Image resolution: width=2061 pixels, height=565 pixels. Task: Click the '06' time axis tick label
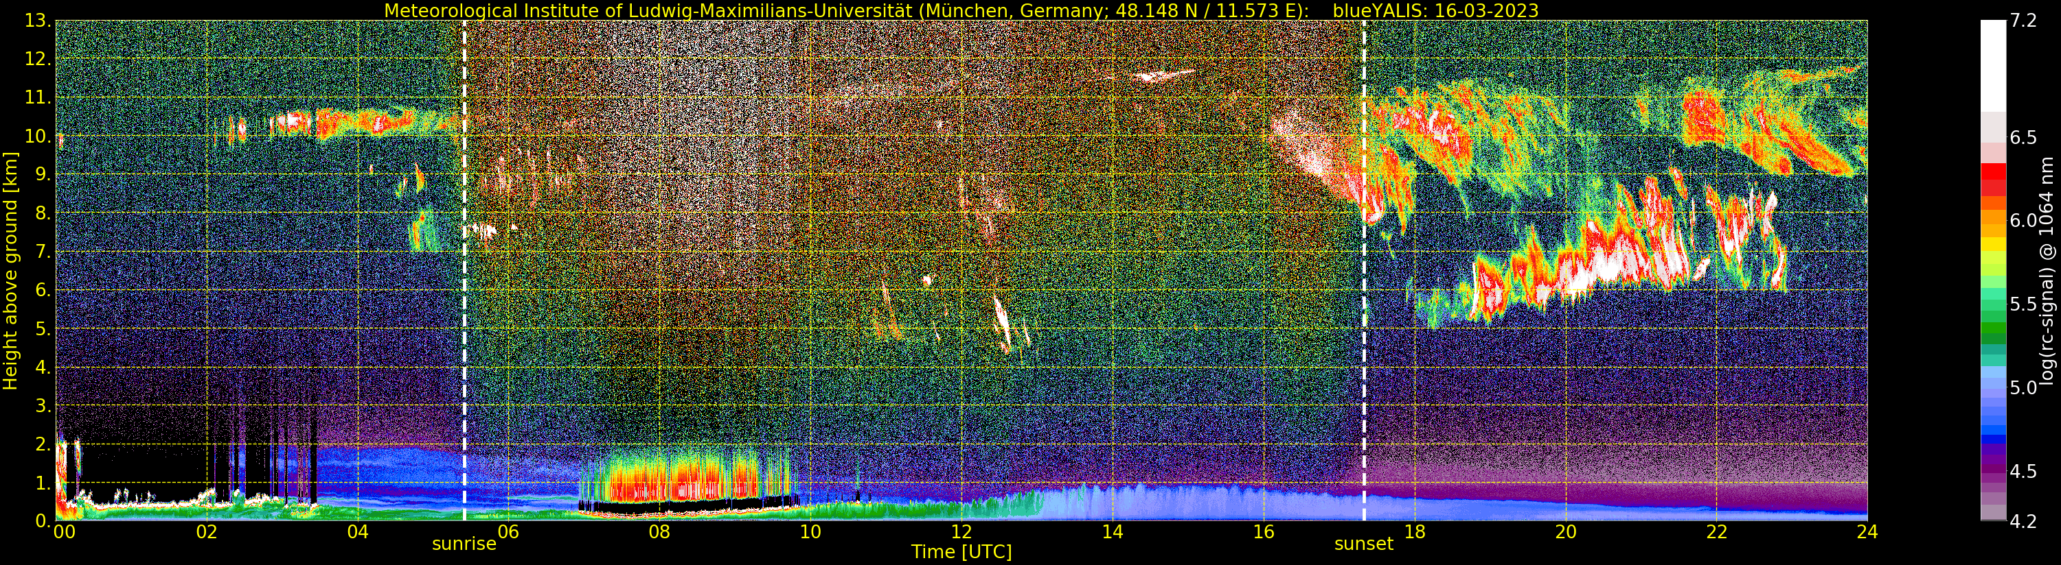(508, 532)
